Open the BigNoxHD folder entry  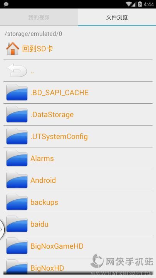[x=78, y=267]
